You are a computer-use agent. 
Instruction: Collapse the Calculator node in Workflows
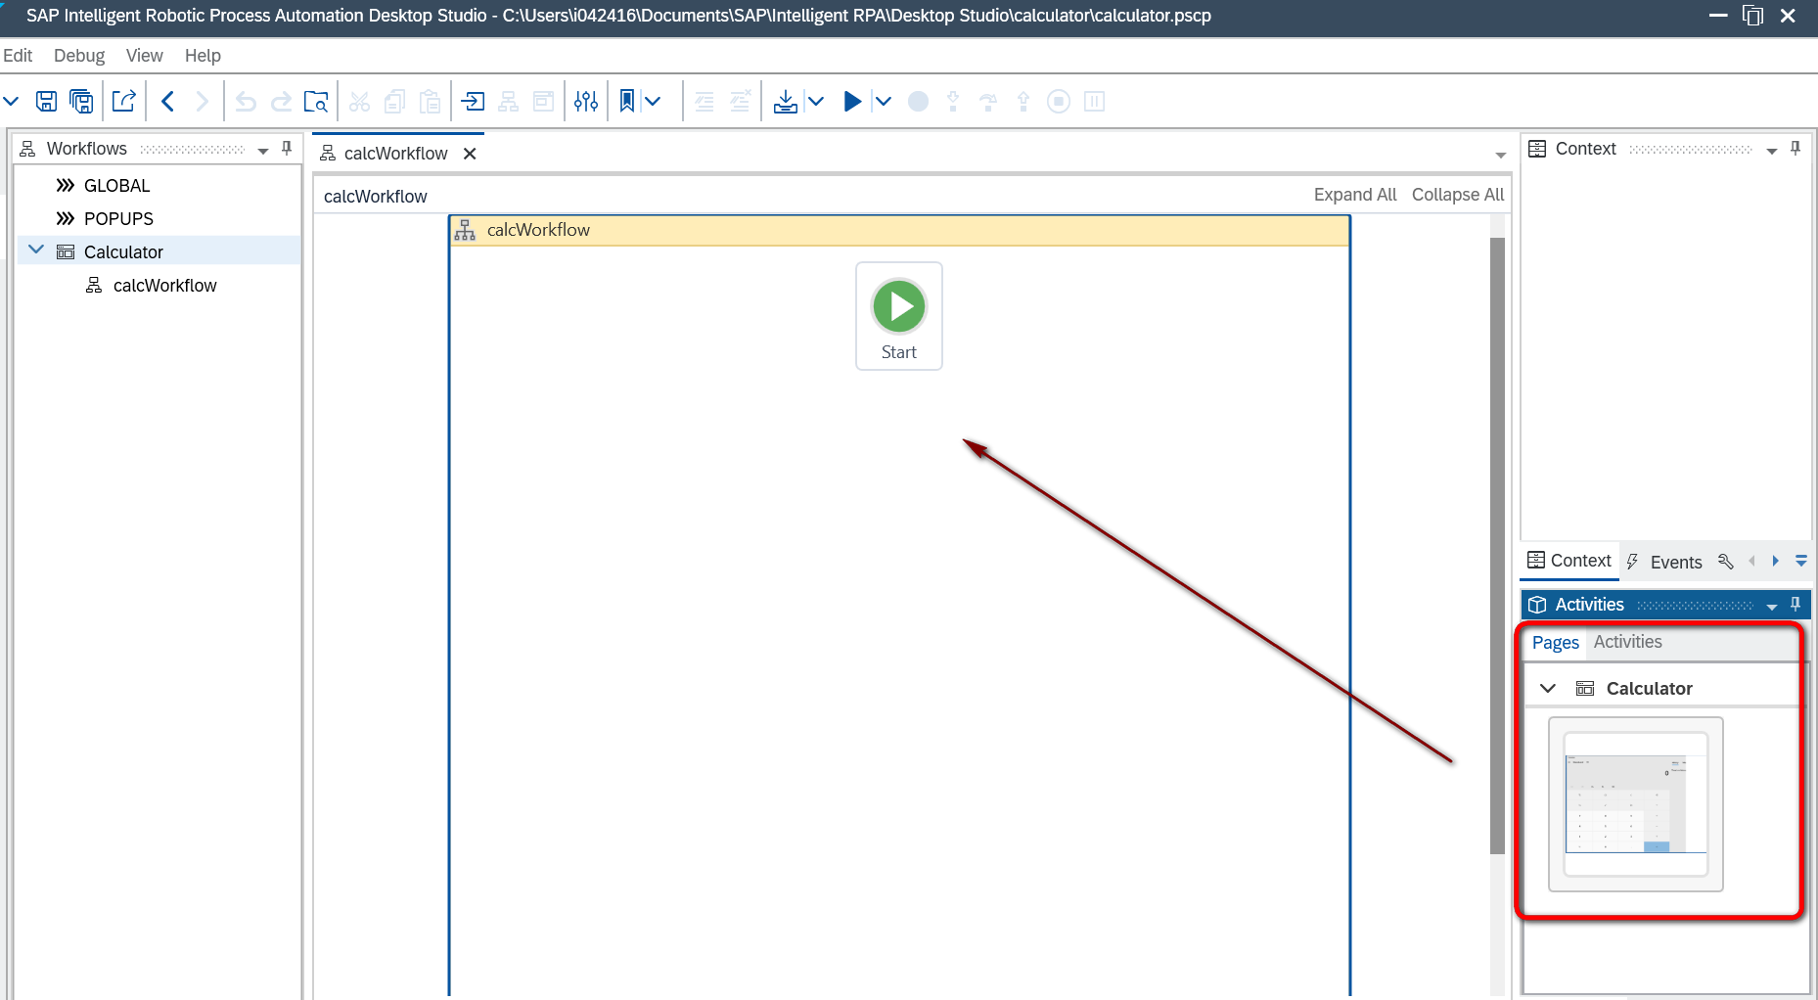[36, 250]
